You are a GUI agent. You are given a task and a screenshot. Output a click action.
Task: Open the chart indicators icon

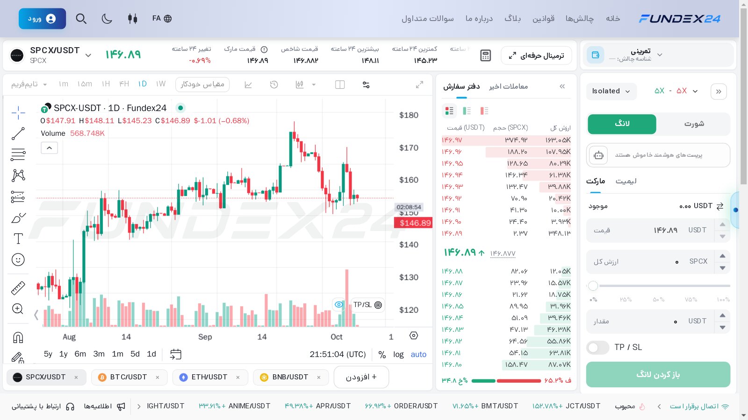(x=248, y=84)
